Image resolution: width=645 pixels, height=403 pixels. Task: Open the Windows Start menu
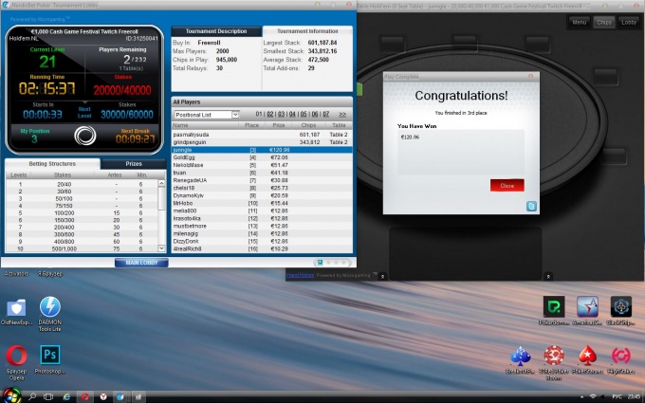[11, 396]
